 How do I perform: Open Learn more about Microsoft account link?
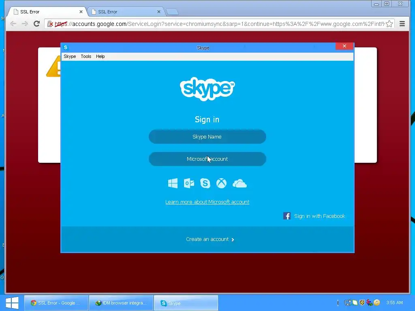[207, 202]
